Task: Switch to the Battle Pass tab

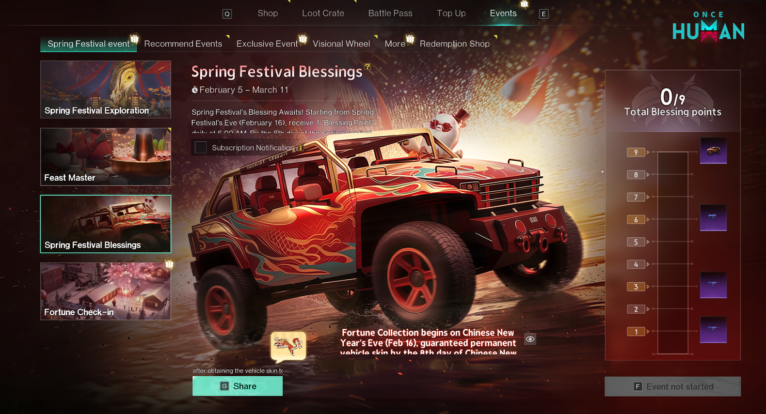Action: tap(390, 14)
